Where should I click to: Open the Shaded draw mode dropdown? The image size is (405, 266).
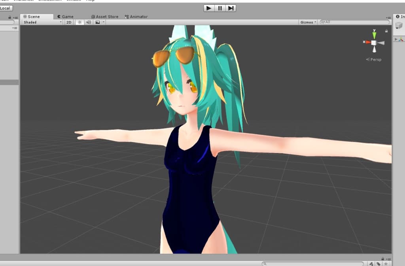42,23
